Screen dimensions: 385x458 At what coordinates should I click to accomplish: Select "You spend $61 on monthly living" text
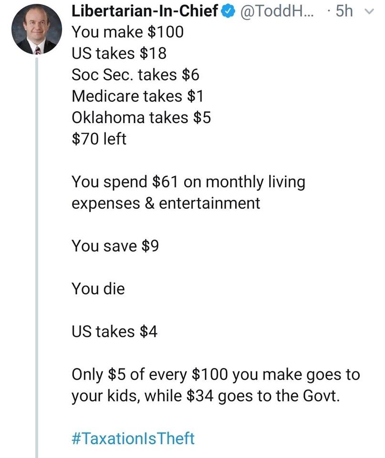point(188,182)
